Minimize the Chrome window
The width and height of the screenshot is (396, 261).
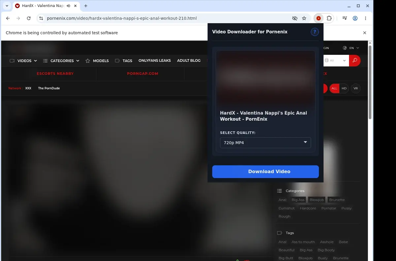[x=349, y=6]
